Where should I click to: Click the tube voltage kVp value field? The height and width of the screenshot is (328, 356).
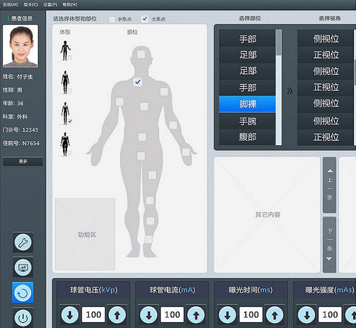94,314
